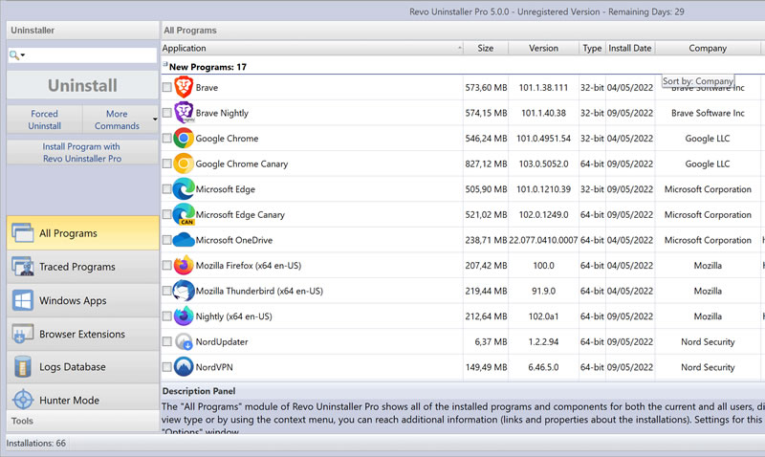Click the NordUpdater app icon
765x457 pixels.
184,342
